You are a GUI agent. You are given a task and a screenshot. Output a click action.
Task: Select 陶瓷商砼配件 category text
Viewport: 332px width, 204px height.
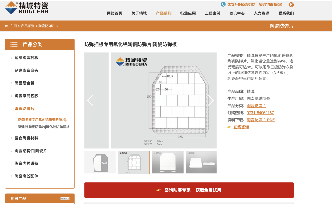coord(26,176)
